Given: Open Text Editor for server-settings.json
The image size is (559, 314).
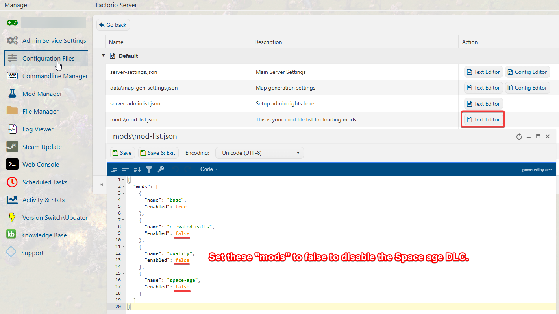Looking at the screenshot, I should 483,72.
